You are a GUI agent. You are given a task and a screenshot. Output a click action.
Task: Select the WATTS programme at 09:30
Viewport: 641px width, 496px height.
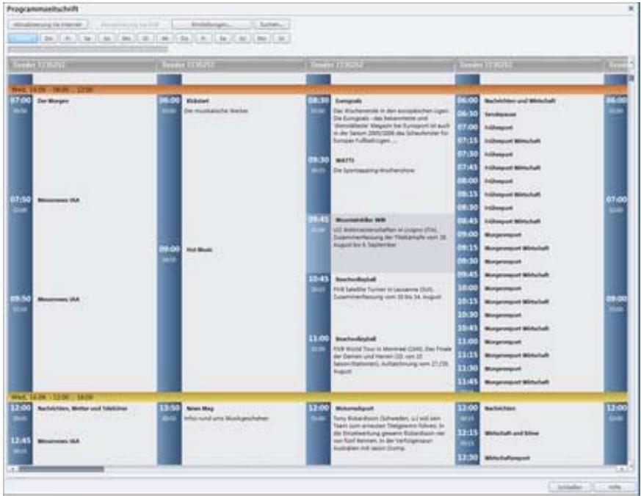(x=345, y=159)
